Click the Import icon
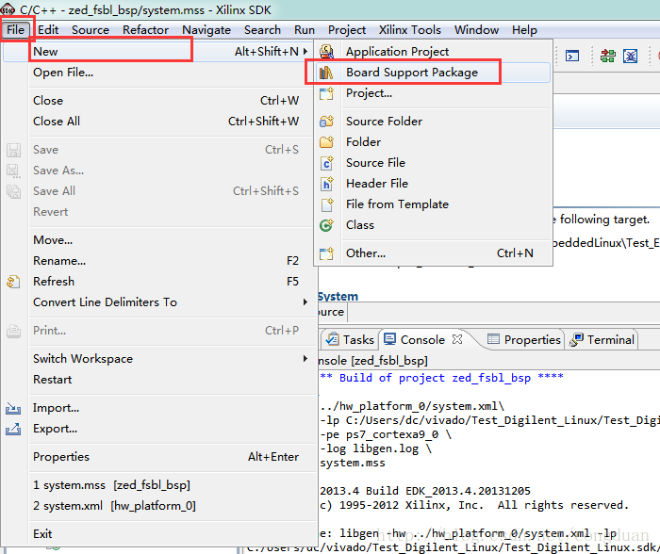This screenshot has width=660, height=554. click(x=13, y=408)
